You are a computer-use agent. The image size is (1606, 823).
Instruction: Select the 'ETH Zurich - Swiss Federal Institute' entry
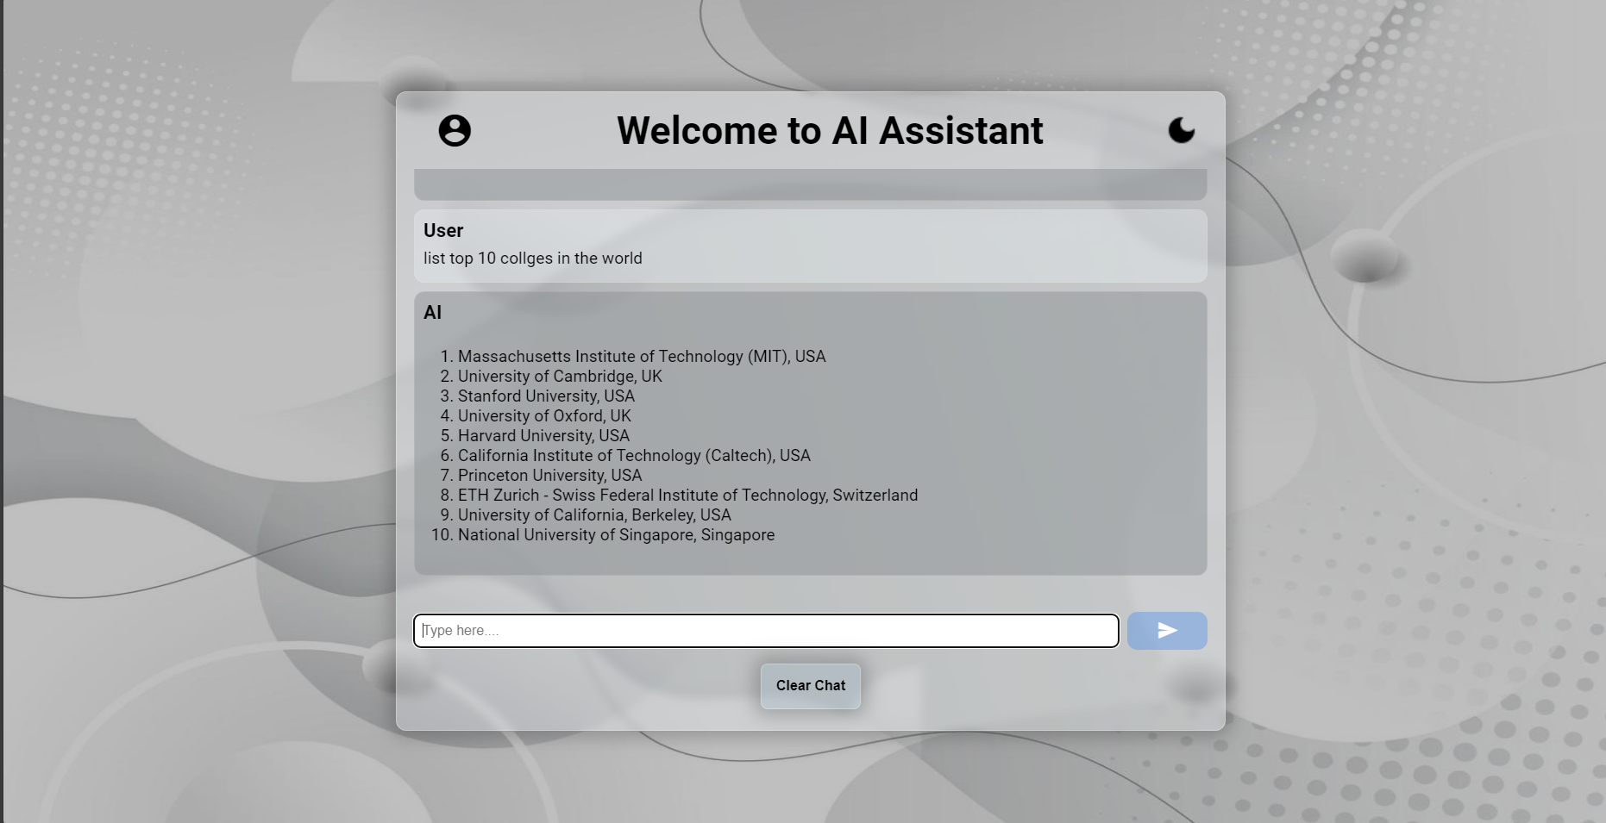(x=687, y=496)
